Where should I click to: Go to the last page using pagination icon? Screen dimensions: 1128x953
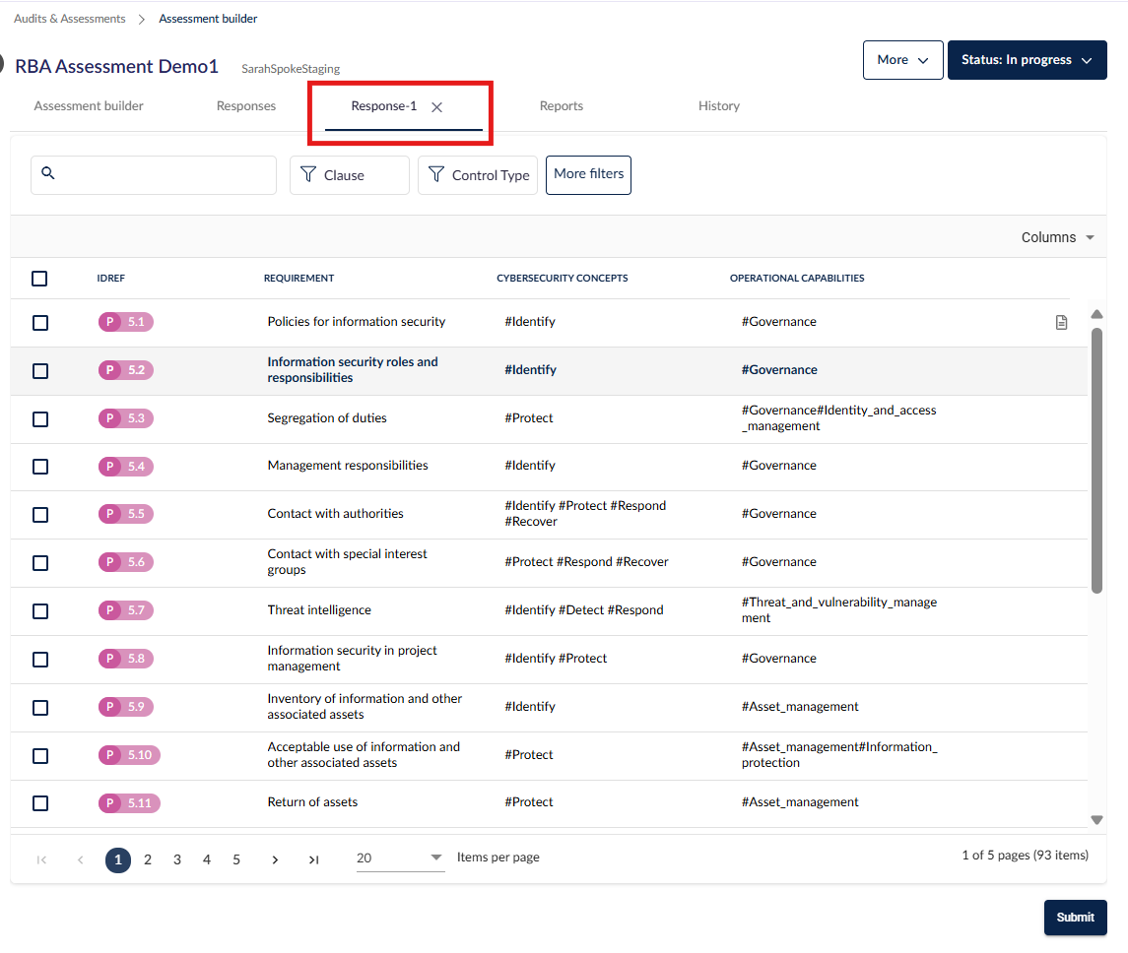(313, 859)
